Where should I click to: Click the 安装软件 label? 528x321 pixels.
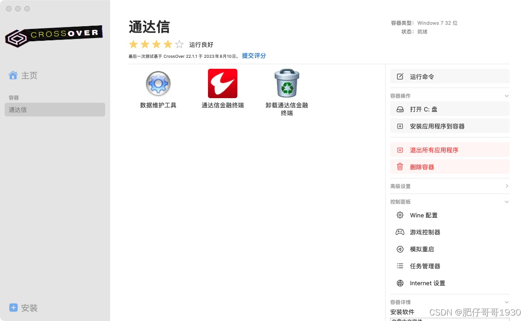pos(402,312)
